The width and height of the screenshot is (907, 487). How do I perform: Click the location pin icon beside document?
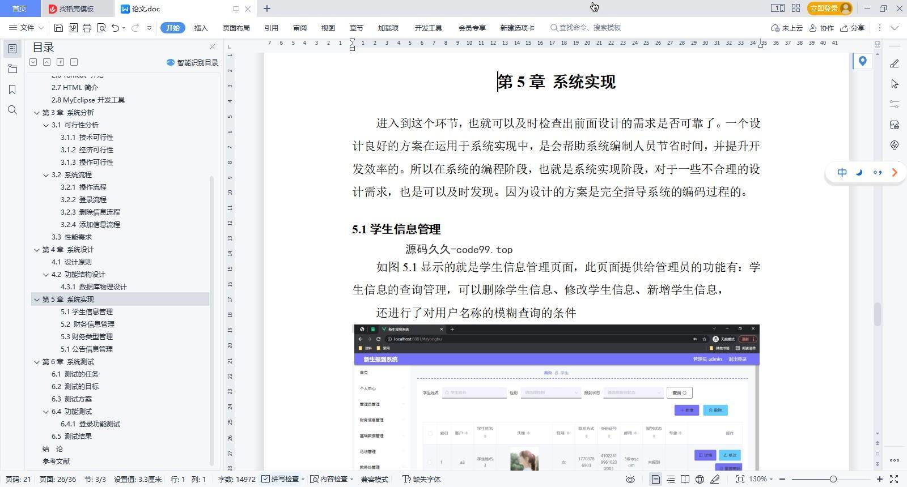tap(862, 61)
